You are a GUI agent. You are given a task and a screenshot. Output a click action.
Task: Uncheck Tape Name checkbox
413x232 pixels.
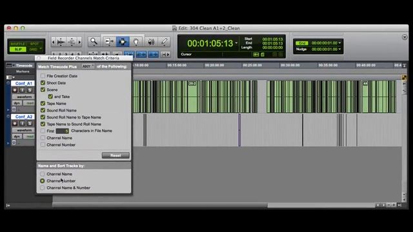[43, 103]
